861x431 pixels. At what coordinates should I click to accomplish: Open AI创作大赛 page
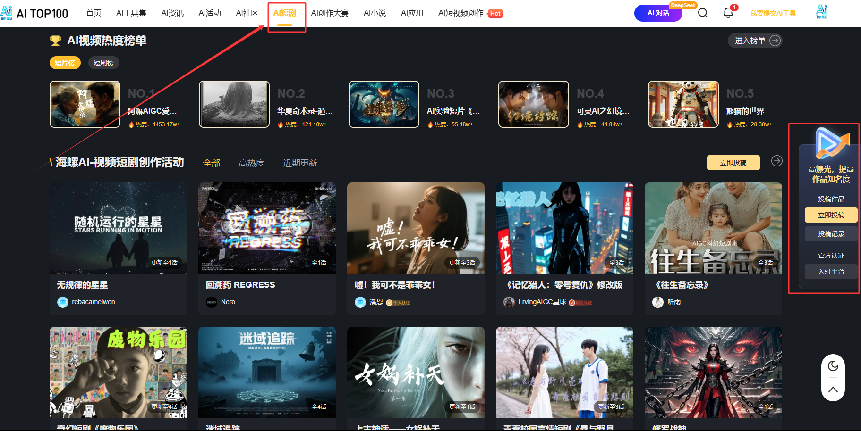tap(330, 13)
